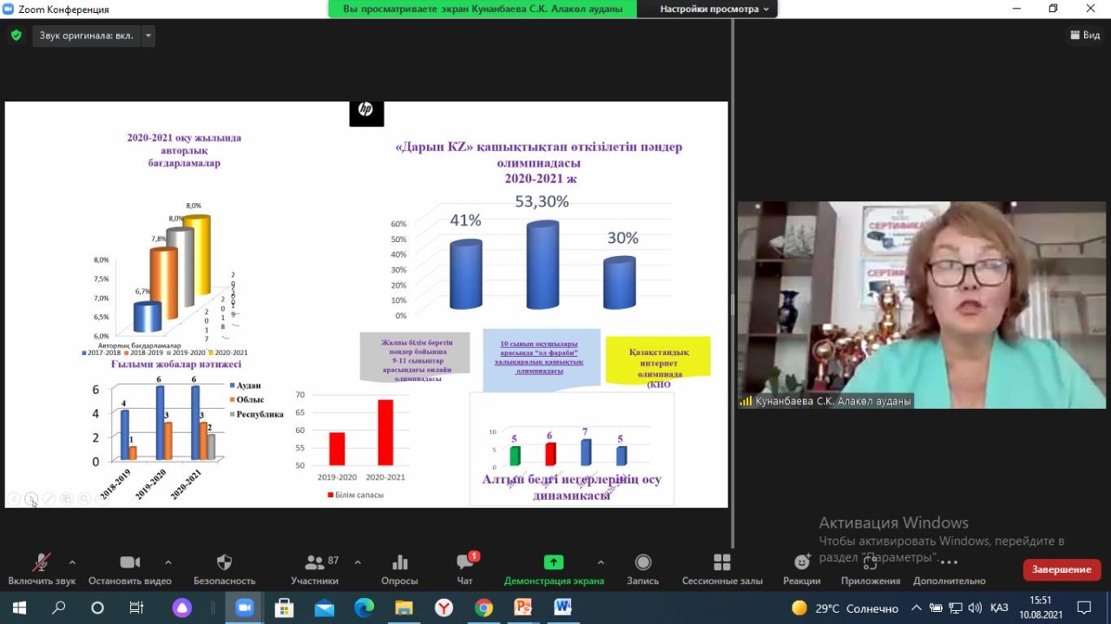The image size is (1111, 624).
Task: Click the zoom magnifier on shared slide
Action: 84,499
